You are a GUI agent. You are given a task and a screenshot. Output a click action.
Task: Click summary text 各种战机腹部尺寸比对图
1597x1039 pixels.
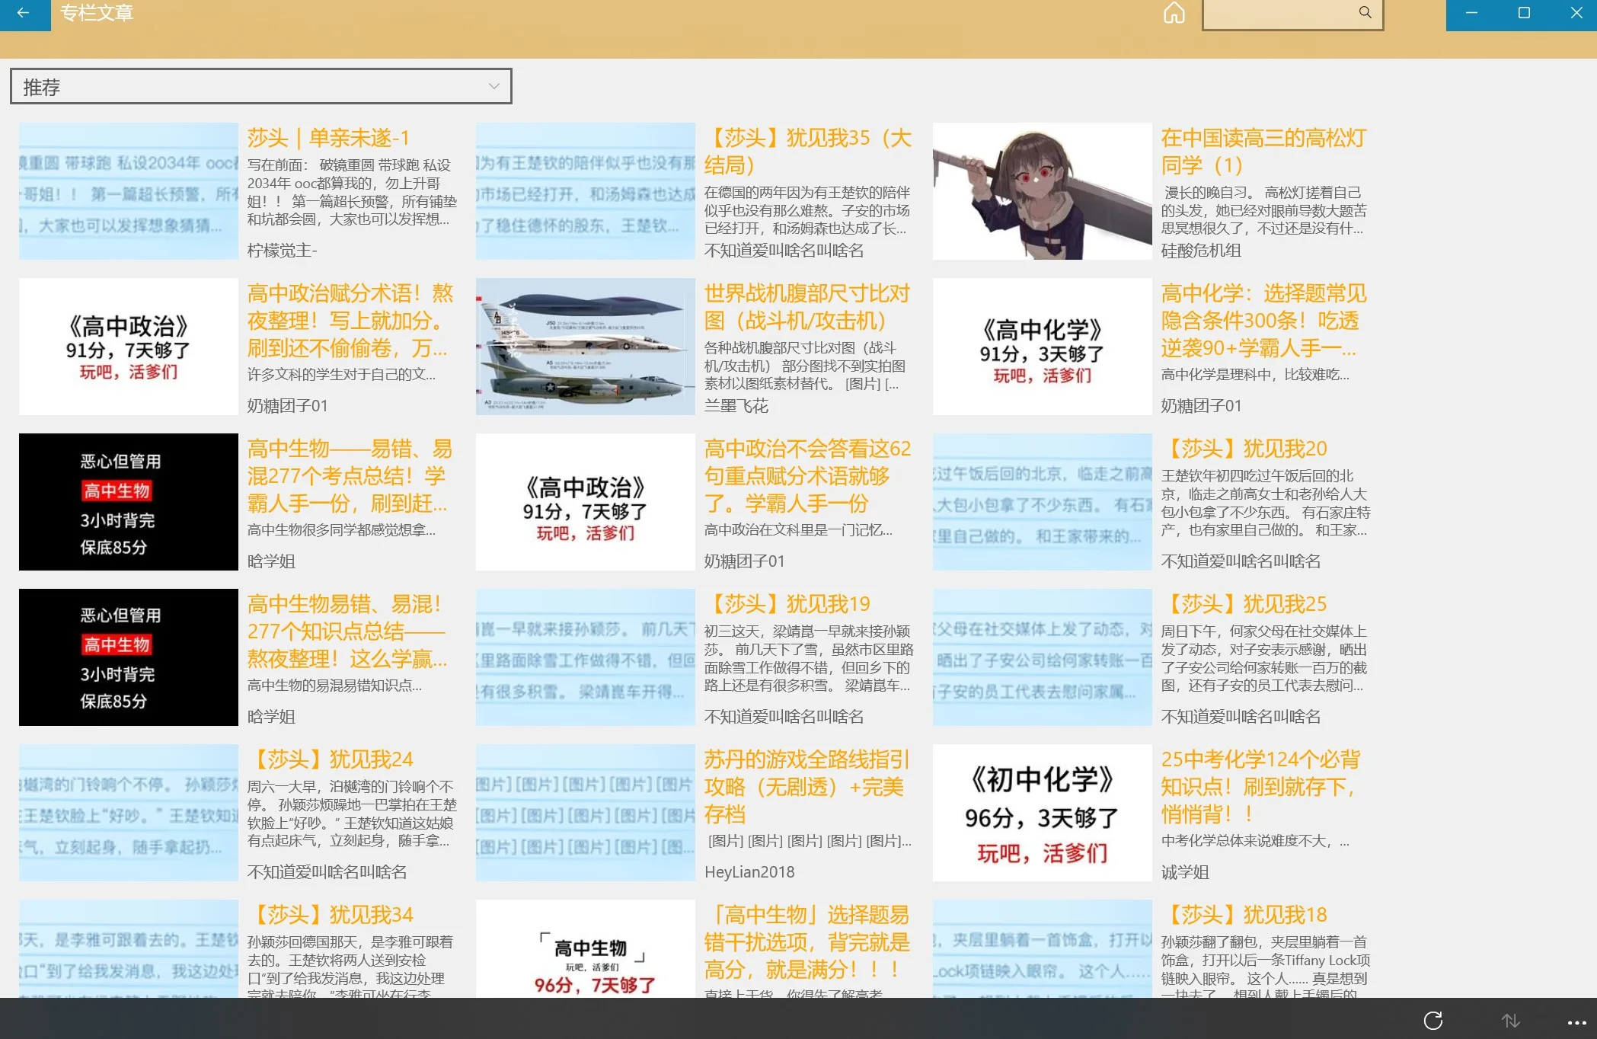click(804, 366)
